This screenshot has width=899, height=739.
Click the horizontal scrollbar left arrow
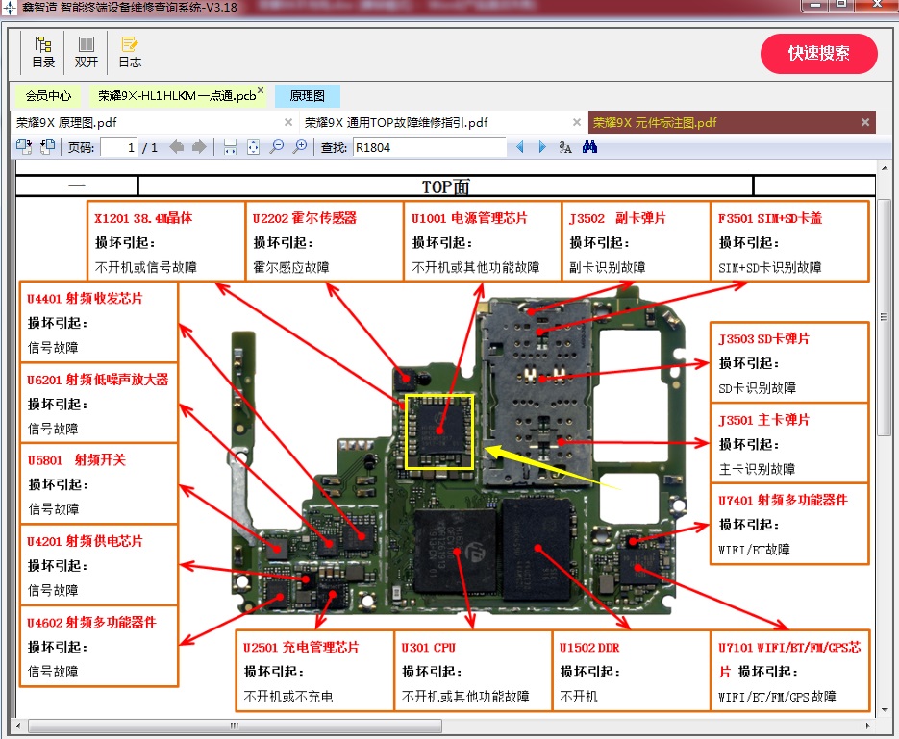point(18,726)
